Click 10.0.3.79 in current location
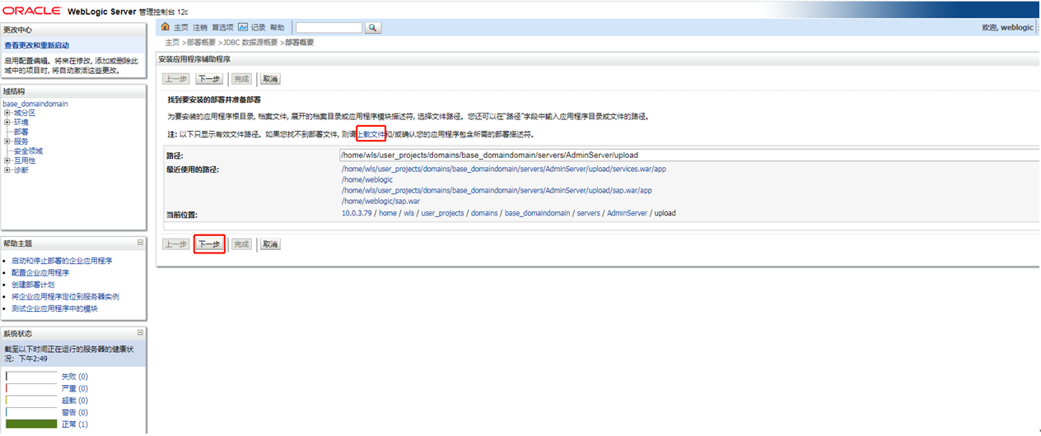The width and height of the screenshot is (1041, 436). tap(357, 213)
